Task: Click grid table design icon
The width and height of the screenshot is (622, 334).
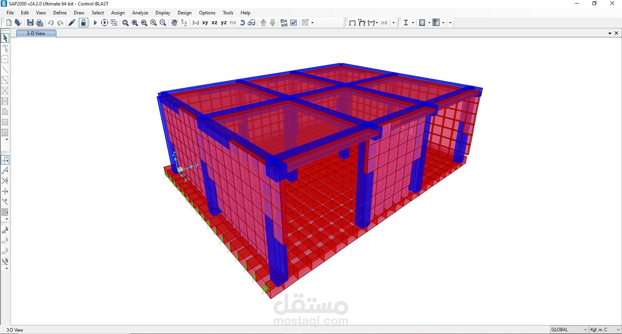Action: pos(436,23)
